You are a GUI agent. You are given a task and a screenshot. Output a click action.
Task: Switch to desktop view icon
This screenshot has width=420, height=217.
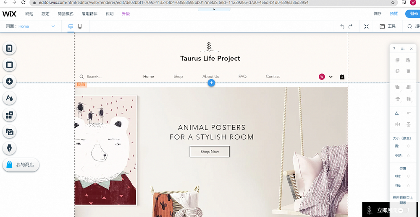(x=71, y=26)
